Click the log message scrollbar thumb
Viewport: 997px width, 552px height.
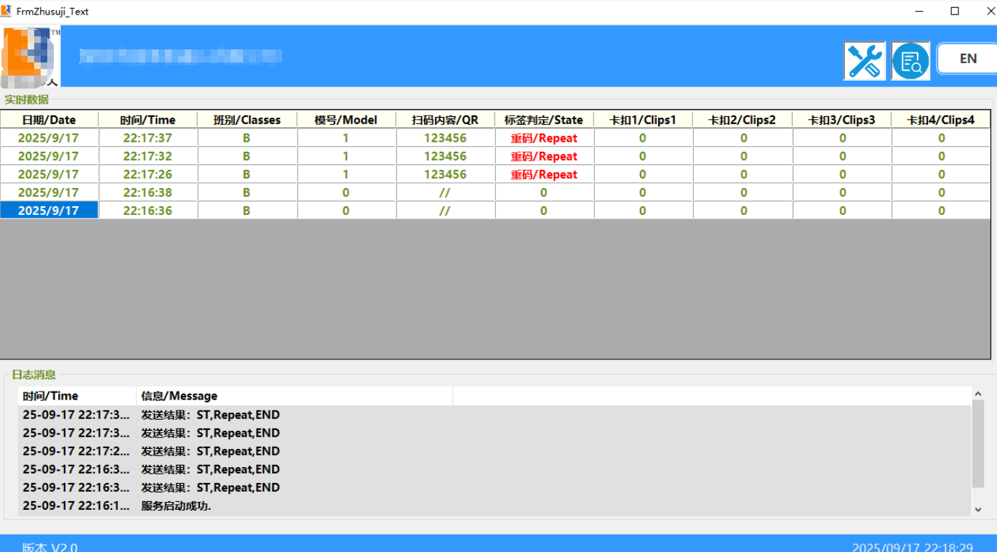(x=978, y=445)
